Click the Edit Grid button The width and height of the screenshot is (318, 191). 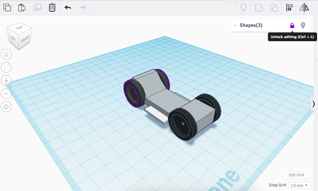pyautogui.click(x=296, y=175)
